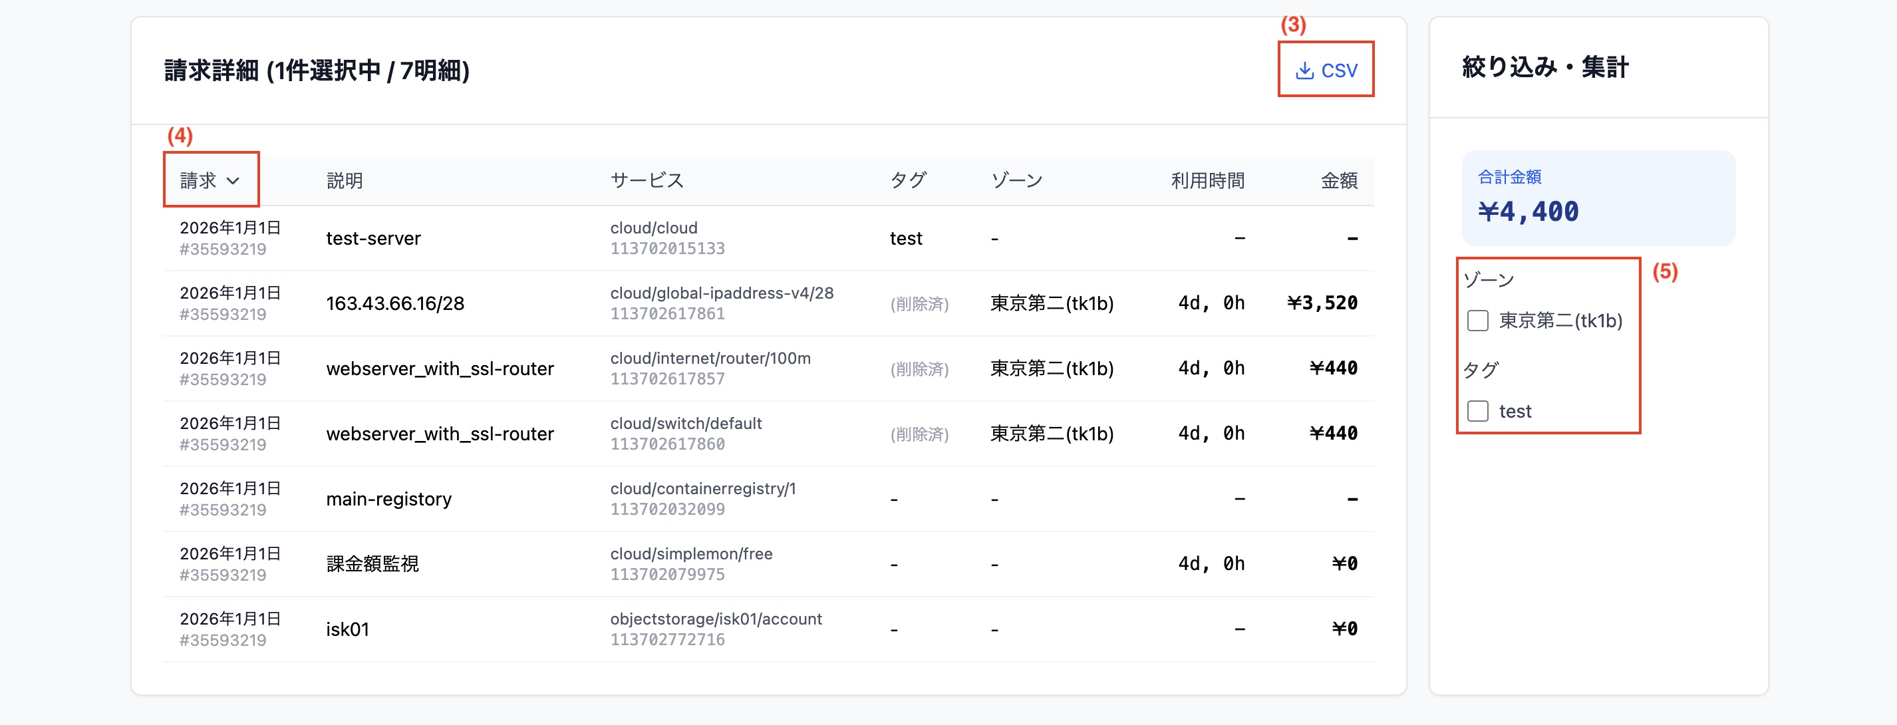
Task: Click the 絞り込み・集計 panel heading
Action: (x=1545, y=67)
